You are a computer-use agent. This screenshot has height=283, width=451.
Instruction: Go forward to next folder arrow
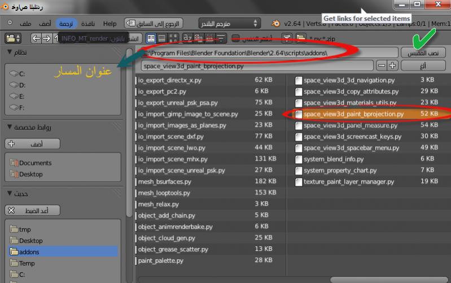[x=46, y=38]
